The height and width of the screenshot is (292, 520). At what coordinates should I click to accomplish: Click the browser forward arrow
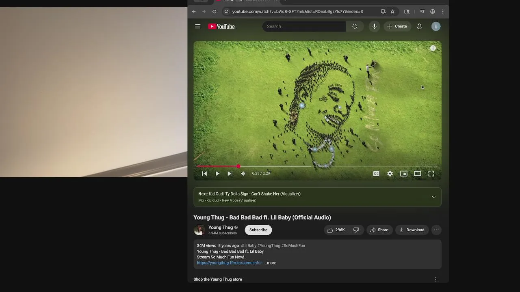[204, 11]
